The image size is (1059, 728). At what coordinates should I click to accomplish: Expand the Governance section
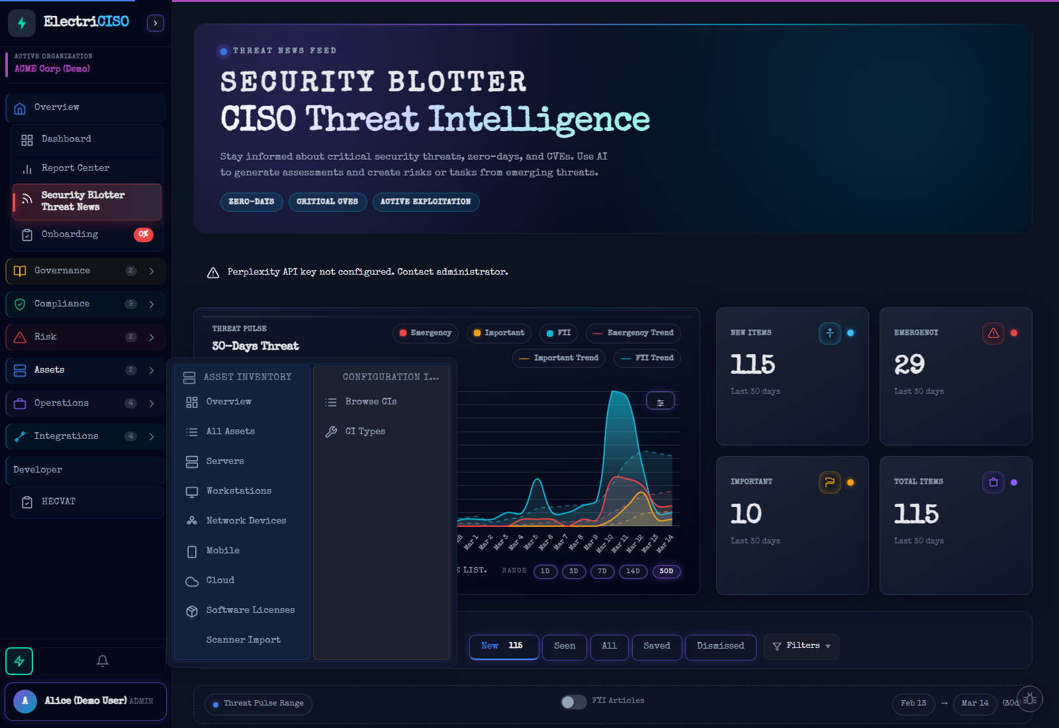pyautogui.click(x=151, y=271)
